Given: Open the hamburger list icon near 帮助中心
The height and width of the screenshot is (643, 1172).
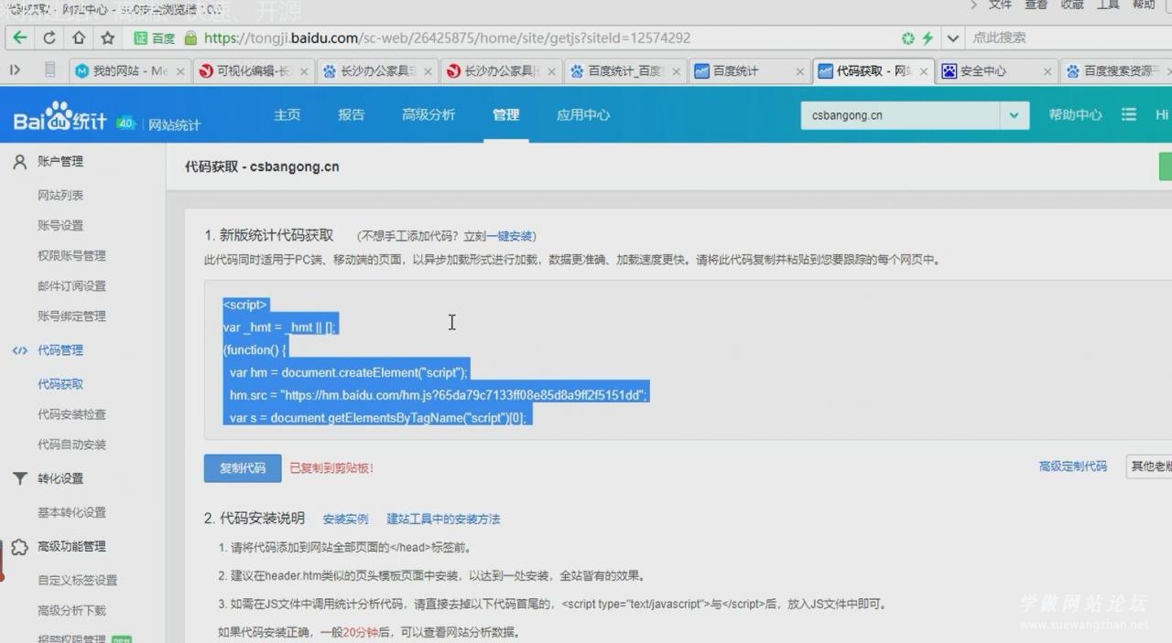Looking at the screenshot, I should 1129,114.
